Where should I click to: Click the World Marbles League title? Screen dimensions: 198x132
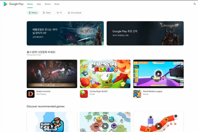tap(153, 91)
